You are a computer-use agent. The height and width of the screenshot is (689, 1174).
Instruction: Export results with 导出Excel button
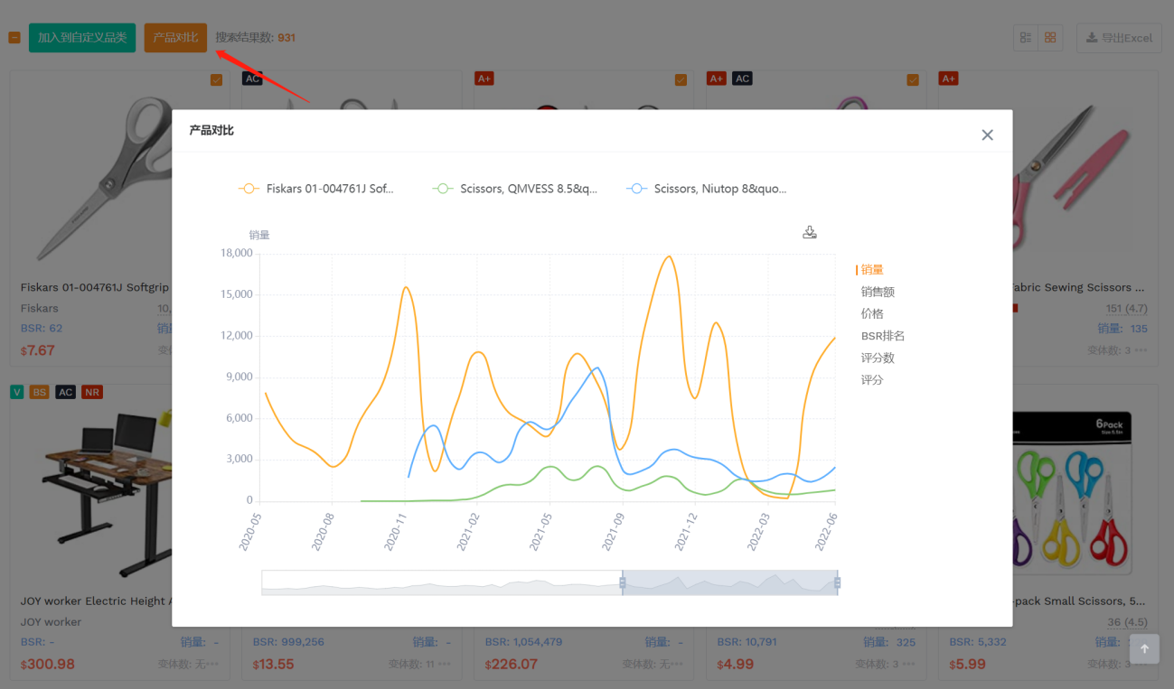[1118, 38]
